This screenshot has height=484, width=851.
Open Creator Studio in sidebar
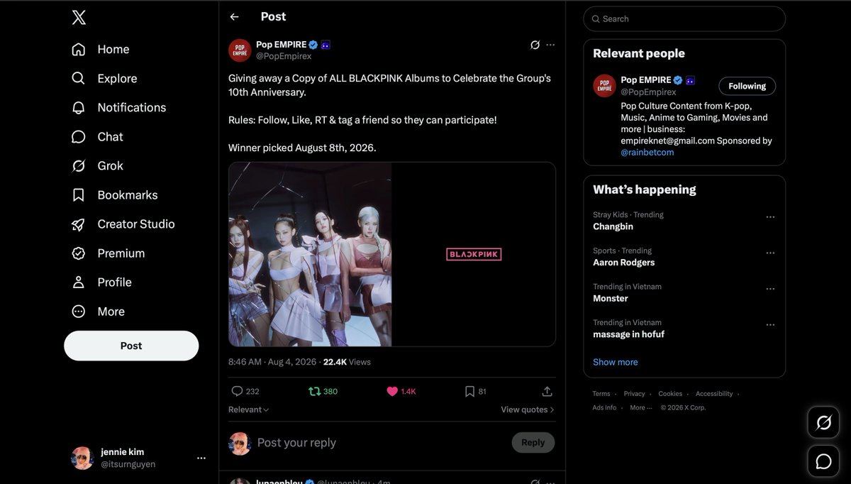pos(123,224)
